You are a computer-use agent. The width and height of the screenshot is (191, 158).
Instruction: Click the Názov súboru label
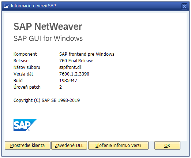27,67
